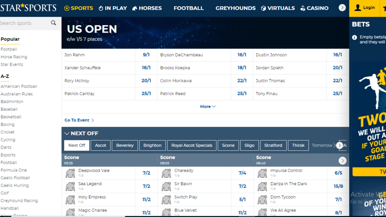Screen dimensions: 386x217
Task: Click the Search sports input field
Action: [x=24, y=23]
